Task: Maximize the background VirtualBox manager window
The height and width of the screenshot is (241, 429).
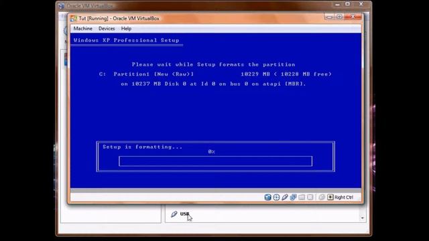Action: pos(347,4)
